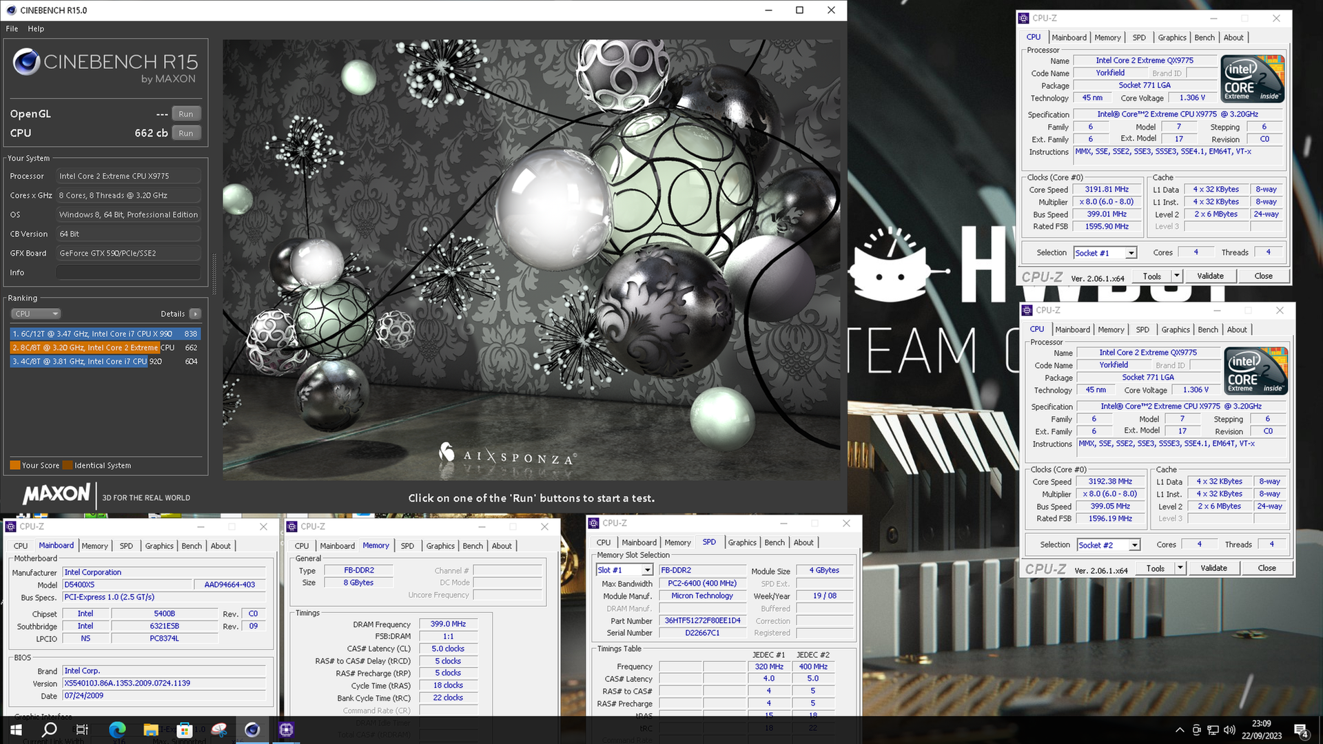1323x744 pixels.
Task: Click Identical System legend swatch
Action: (x=68, y=465)
